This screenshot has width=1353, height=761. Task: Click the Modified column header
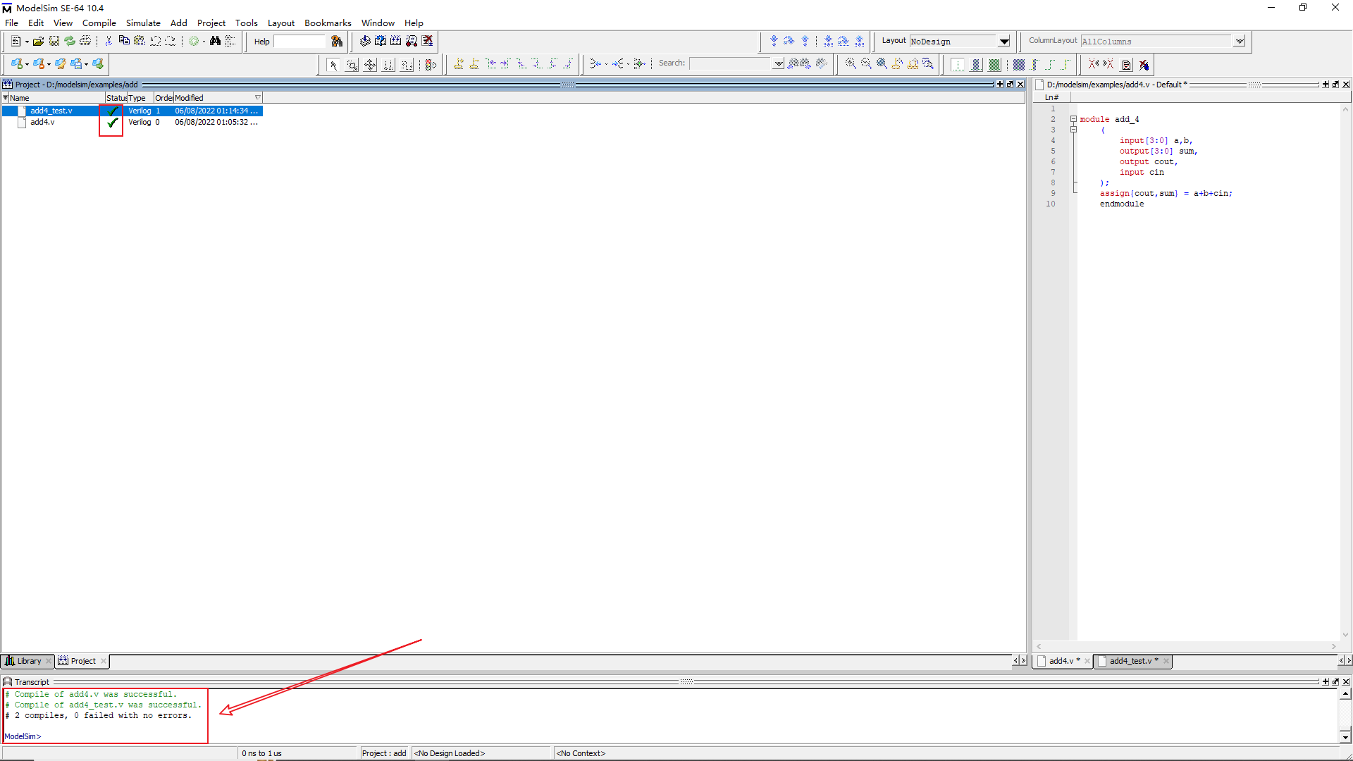point(218,98)
